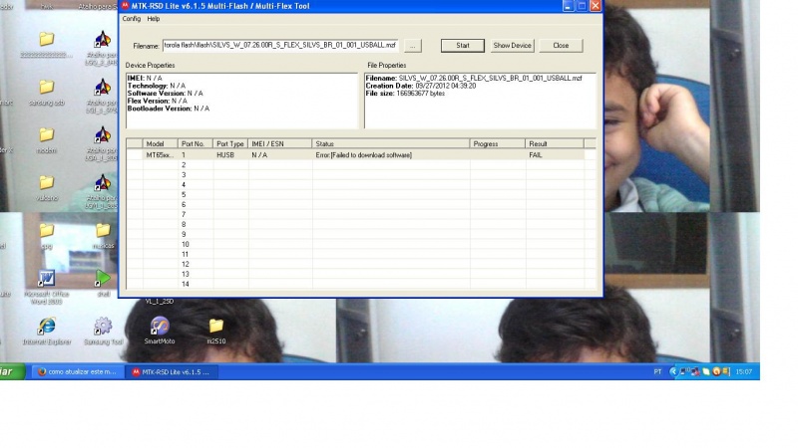Screen dimensions: 798x448
Task: Select port number 2 row
Action: [361, 165]
